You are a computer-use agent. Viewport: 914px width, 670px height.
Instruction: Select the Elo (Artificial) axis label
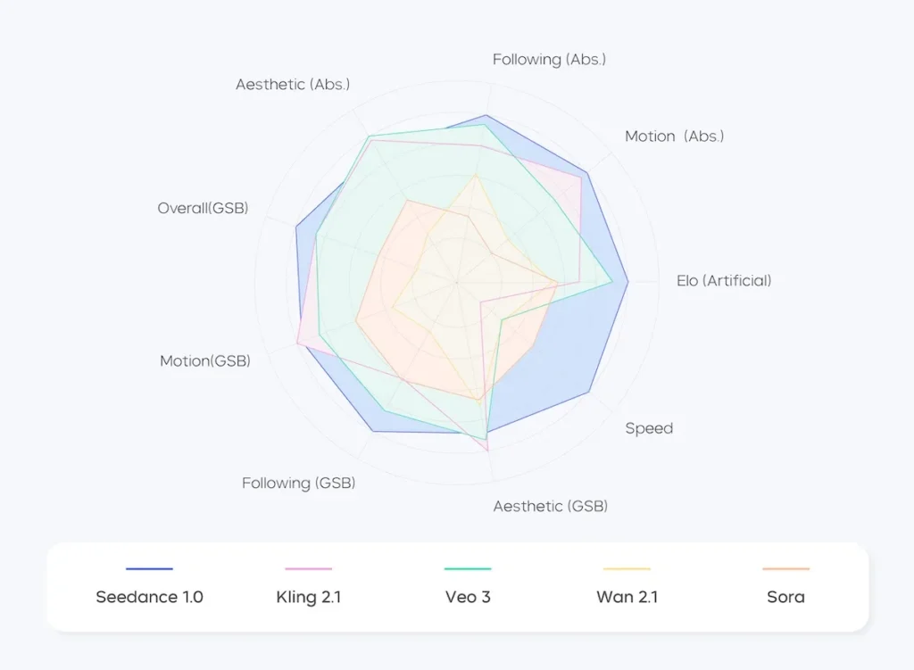[724, 281]
